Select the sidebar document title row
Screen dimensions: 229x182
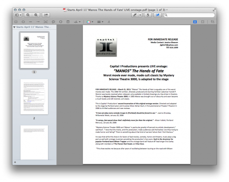[x=34, y=27]
